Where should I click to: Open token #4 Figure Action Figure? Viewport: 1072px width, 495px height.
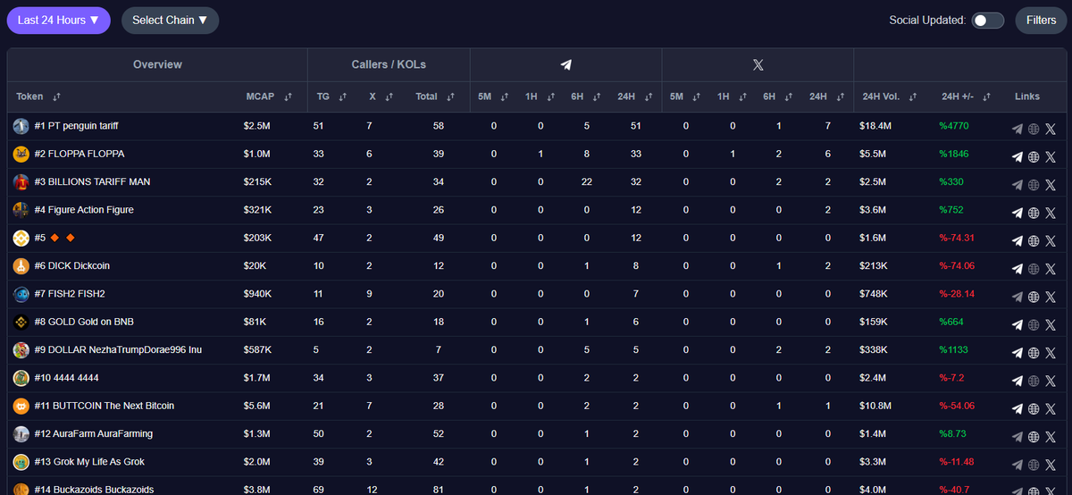[84, 210]
